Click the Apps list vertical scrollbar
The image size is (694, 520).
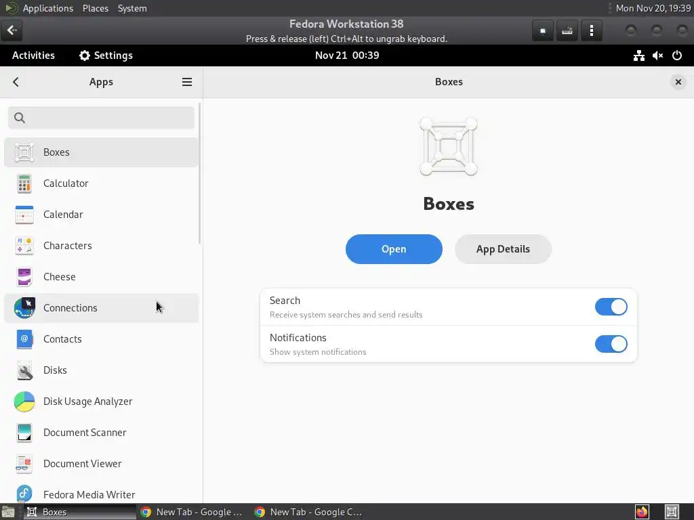200,173
